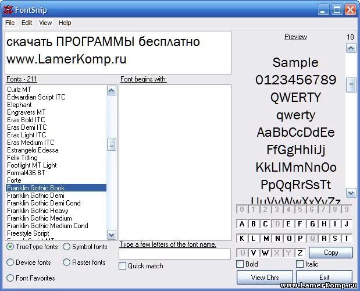Open the Help menu
Screen dimensions: 360x291
(65, 23)
